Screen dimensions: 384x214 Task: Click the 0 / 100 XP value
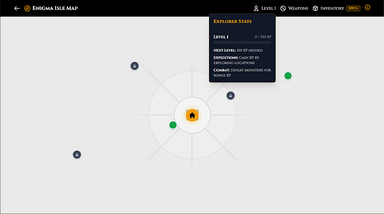click(263, 37)
